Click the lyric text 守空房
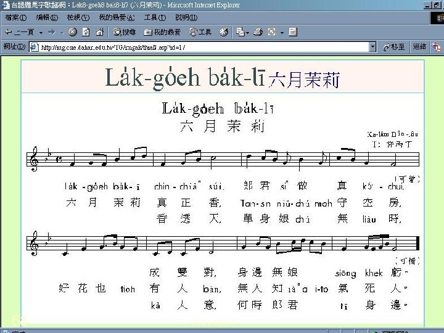 pyautogui.click(x=369, y=203)
